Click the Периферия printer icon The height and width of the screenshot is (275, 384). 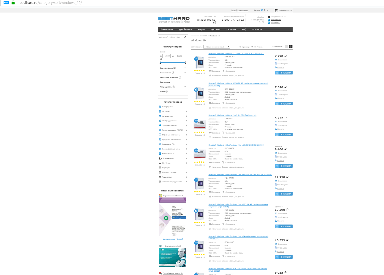[x=160, y=177]
